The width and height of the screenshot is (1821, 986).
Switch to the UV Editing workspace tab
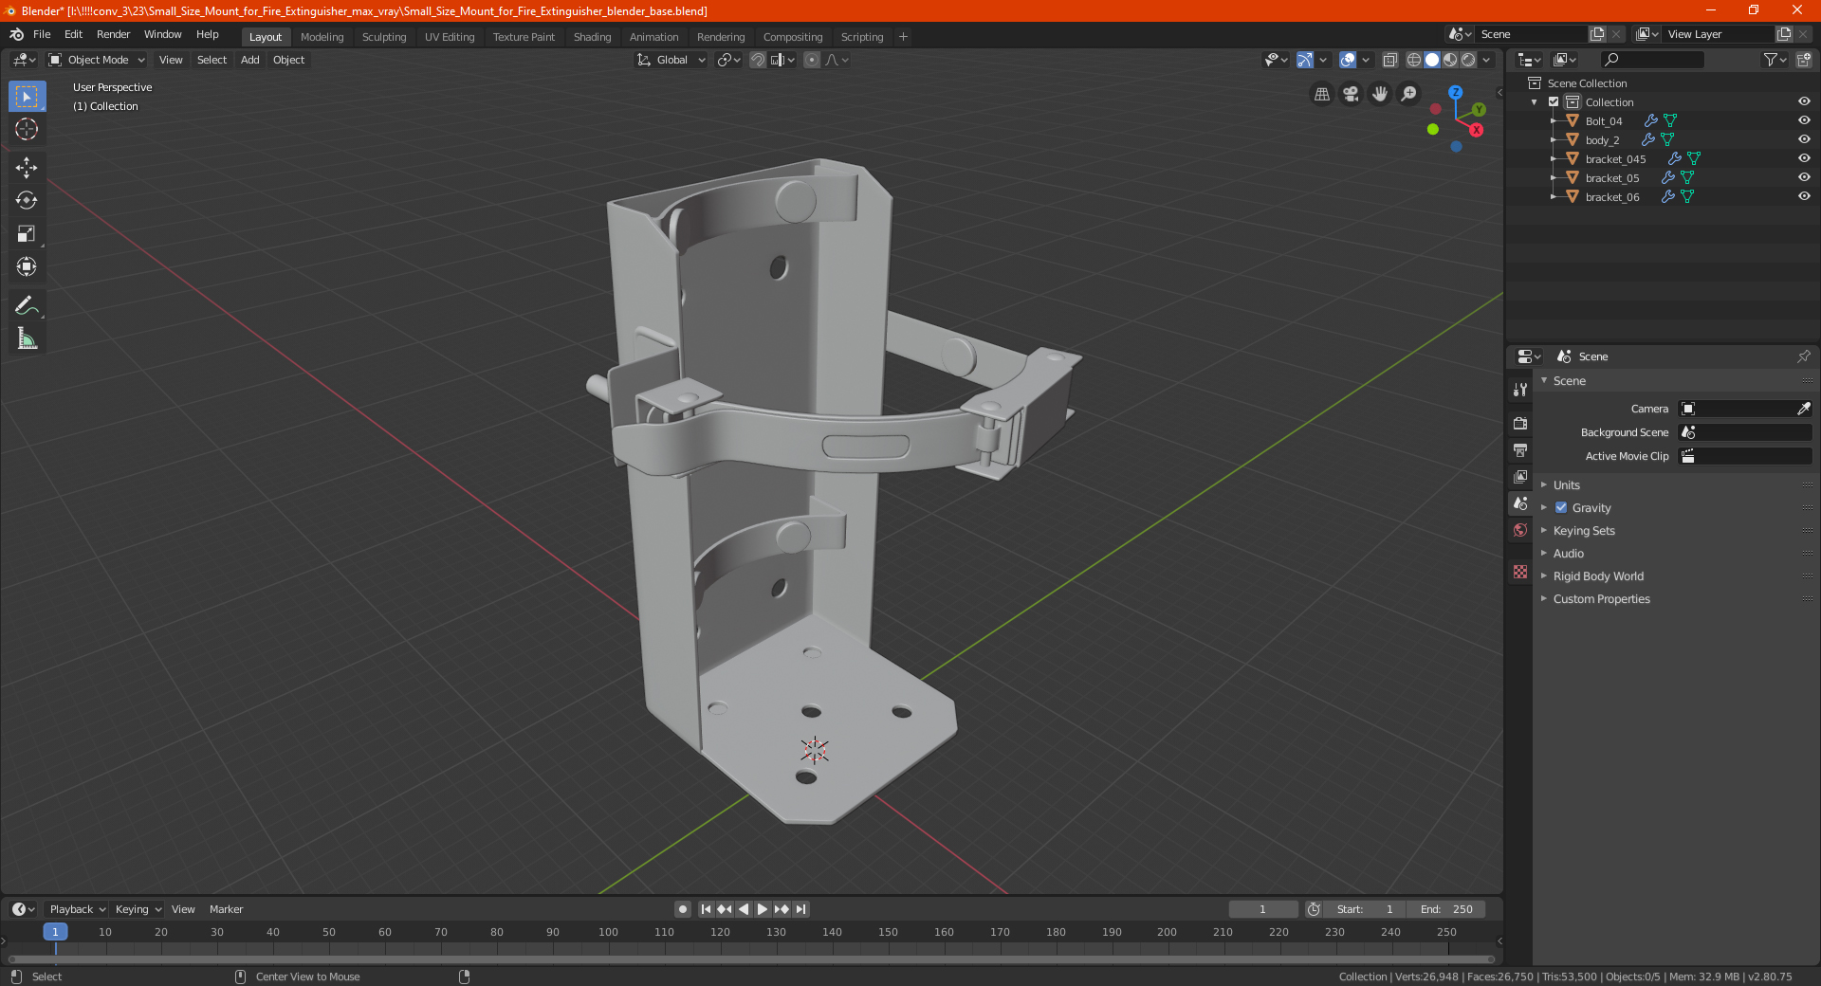point(450,37)
